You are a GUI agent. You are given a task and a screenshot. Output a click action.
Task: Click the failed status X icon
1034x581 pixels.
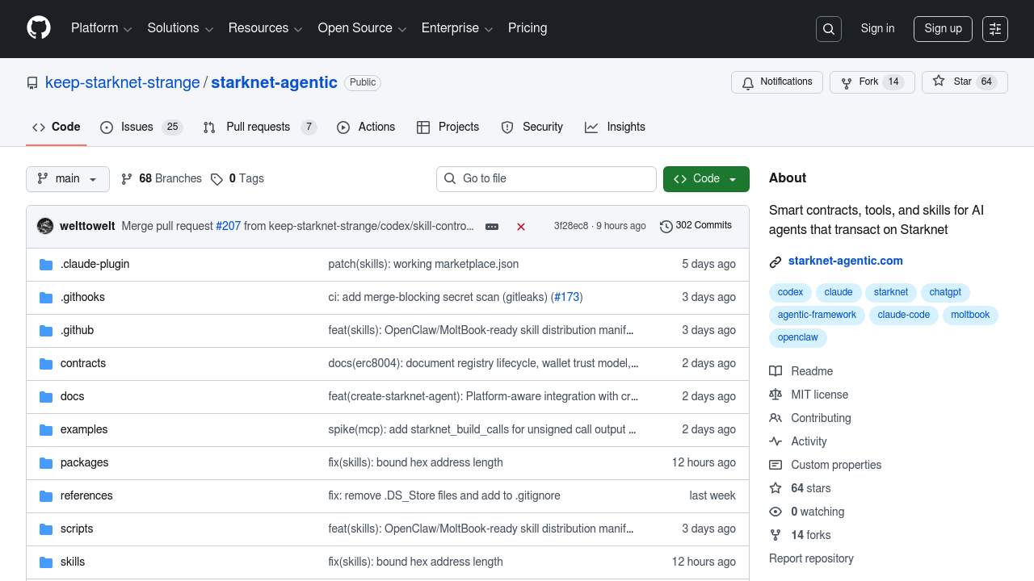521,227
